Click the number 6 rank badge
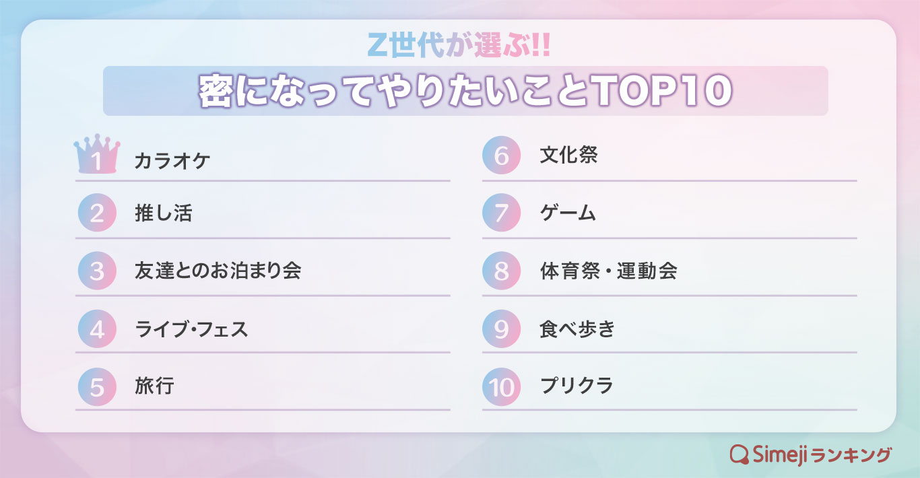The image size is (920, 478). (502, 156)
